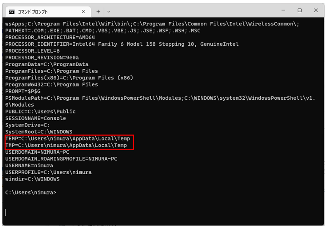
Task: Click the PROCESSOR_IDENTIFIER output line
Action: point(122,44)
